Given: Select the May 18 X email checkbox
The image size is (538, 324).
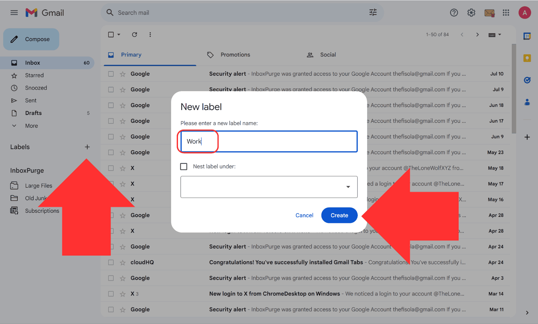Looking at the screenshot, I should [111, 168].
